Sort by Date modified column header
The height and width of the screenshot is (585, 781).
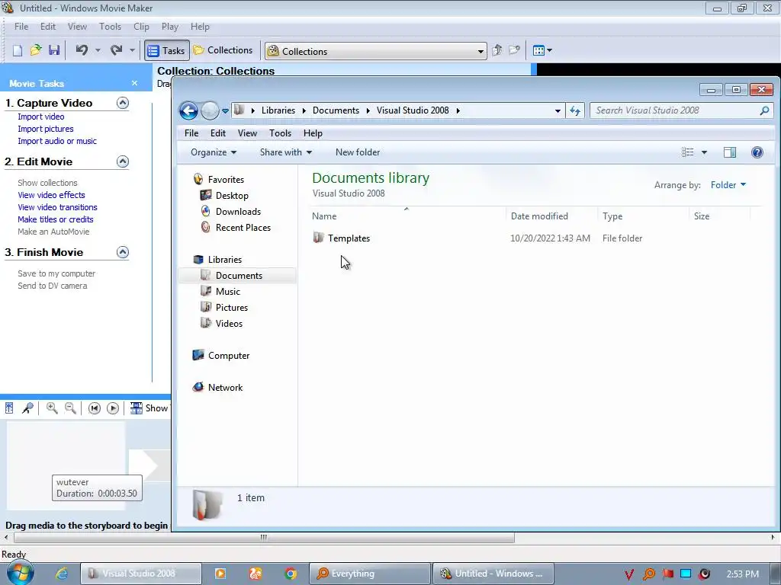[x=539, y=216]
